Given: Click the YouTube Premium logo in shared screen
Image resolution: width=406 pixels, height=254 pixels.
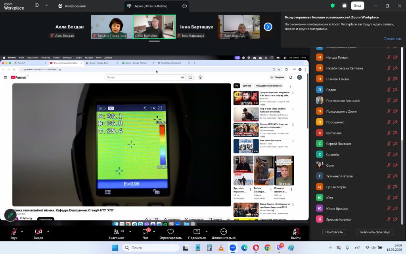Looking at the screenshot, I should (19, 77).
